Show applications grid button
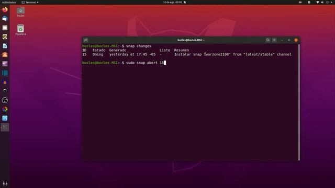Screen dimensions: 335x188 [5, 183]
